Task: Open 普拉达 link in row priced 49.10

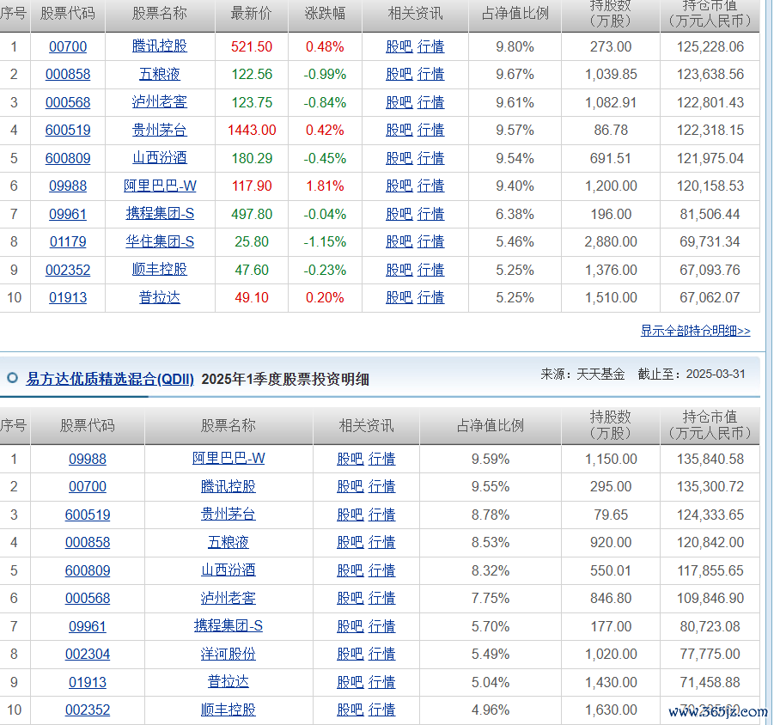Action: (x=160, y=297)
